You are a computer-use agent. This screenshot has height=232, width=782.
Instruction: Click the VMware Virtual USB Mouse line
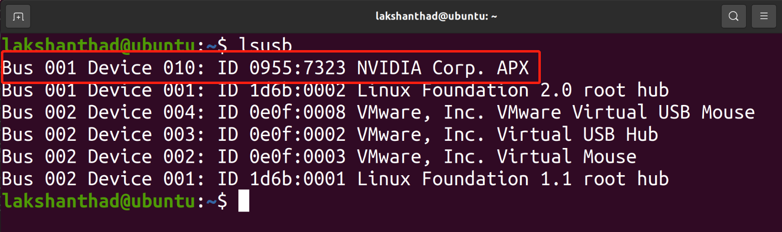click(378, 112)
